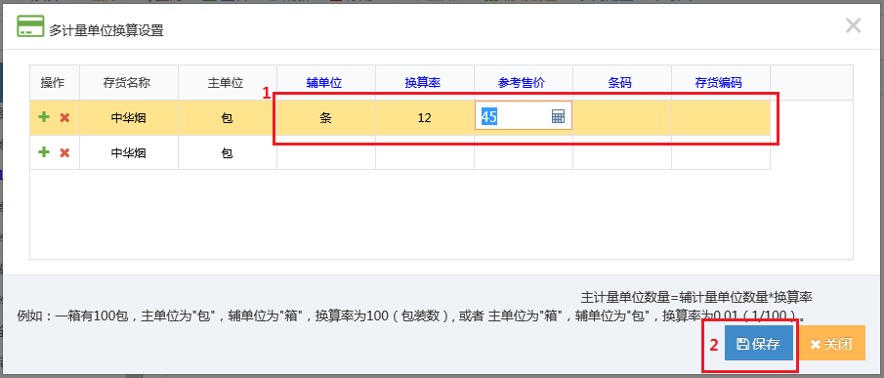Click 包 in the highlighted row

pos(228,118)
